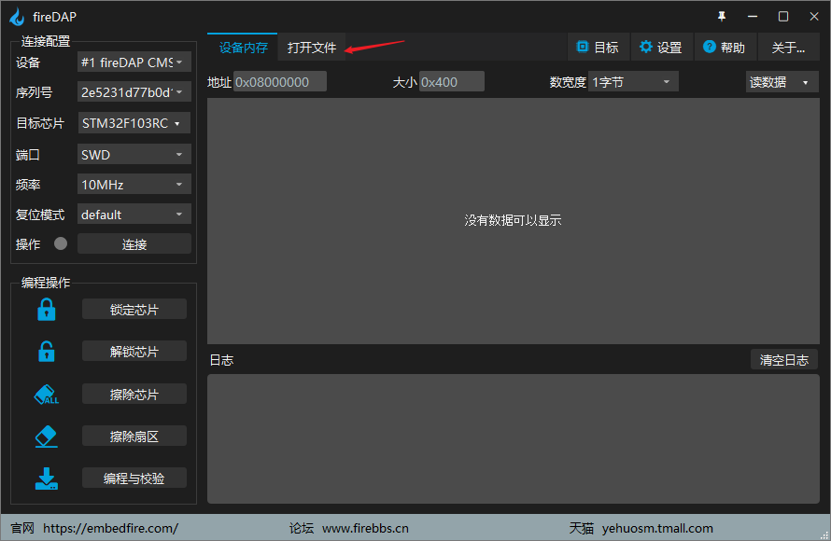Viewport: 831px width, 541px height.
Task: Click the grey connection status indicator
Action: (x=61, y=243)
